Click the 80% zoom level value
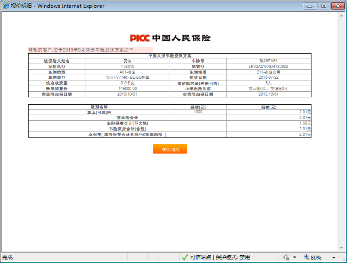Viewport: 347px width, 263px height. 316,258
